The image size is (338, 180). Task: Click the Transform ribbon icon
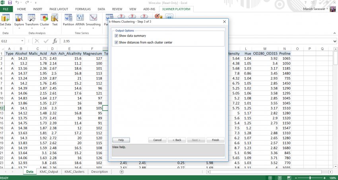32,20
